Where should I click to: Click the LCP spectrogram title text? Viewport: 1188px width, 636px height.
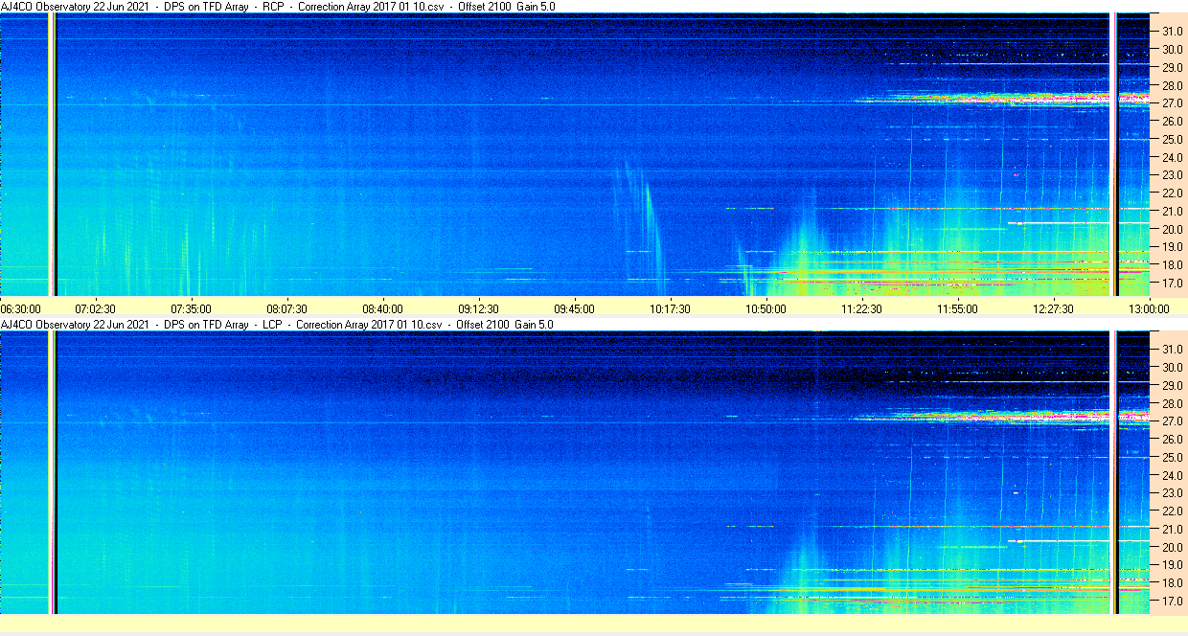click(x=278, y=325)
